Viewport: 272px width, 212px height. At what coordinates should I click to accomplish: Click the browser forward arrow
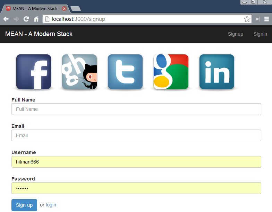click(16, 19)
